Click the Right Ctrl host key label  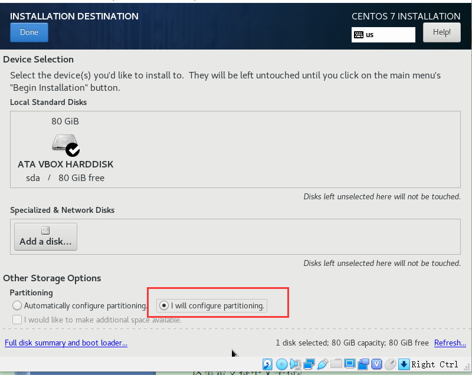(435, 364)
